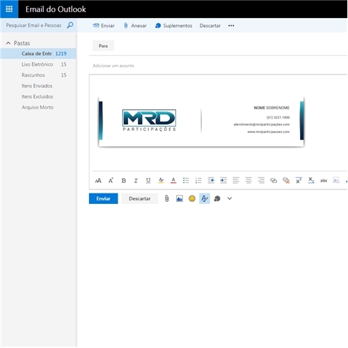Collapse the Pastas folder list
348x348 pixels.
pyautogui.click(x=8, y=43)
